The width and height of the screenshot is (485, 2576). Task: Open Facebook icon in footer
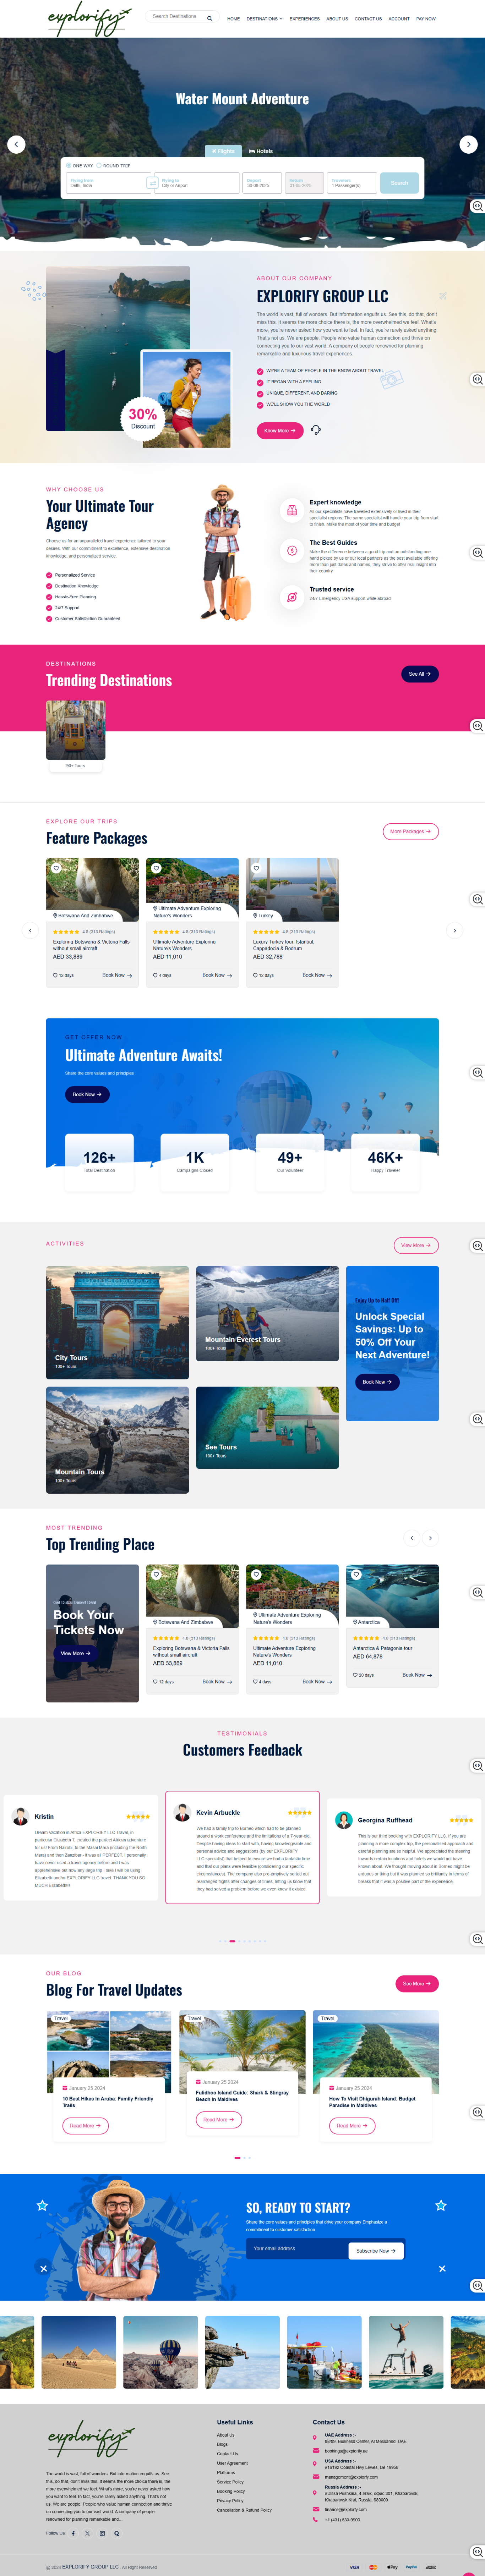click(x=73, y=2533)
